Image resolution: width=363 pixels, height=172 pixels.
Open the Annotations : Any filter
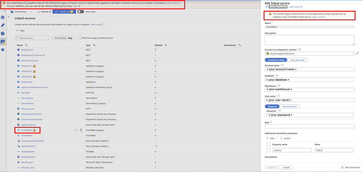(x=63, y=38)
